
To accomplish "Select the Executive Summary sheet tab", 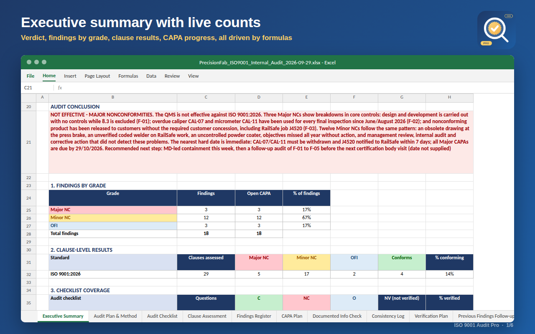I will pos(63,316).
